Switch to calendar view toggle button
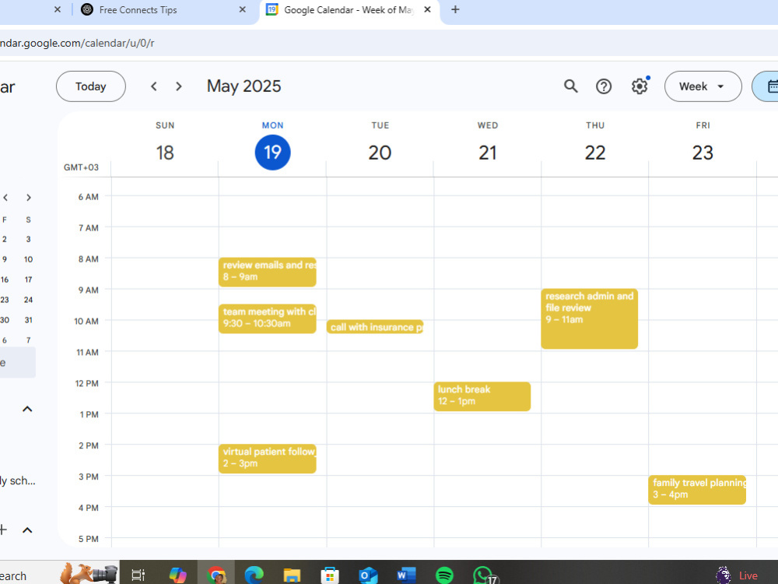This screenshot has height=584, width=778. pyautogui.click(x=766, y=86)
